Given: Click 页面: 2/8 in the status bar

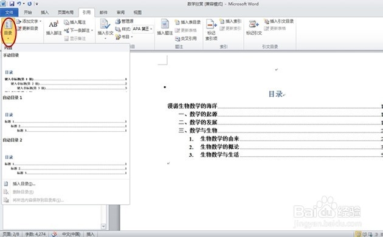Looking at the screenshot, I should 11,234.
